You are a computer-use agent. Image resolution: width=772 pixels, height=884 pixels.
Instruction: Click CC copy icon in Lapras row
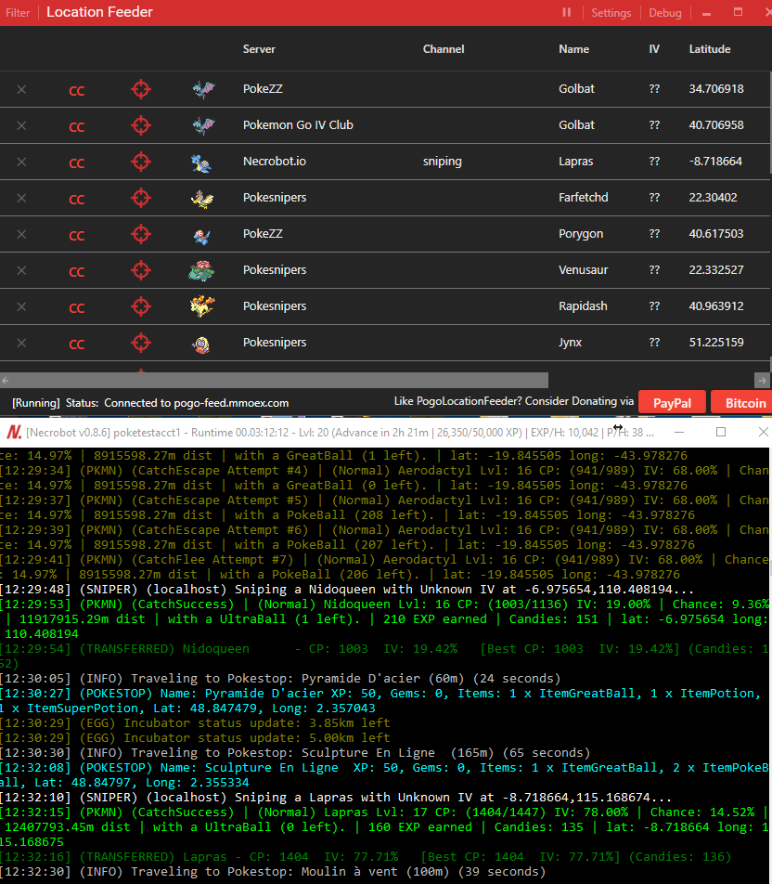(x=77, y=163)
